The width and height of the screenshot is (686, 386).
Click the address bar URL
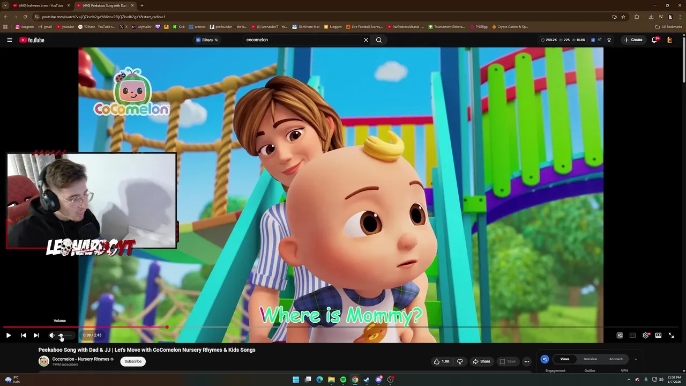click(x=103, y=17)
